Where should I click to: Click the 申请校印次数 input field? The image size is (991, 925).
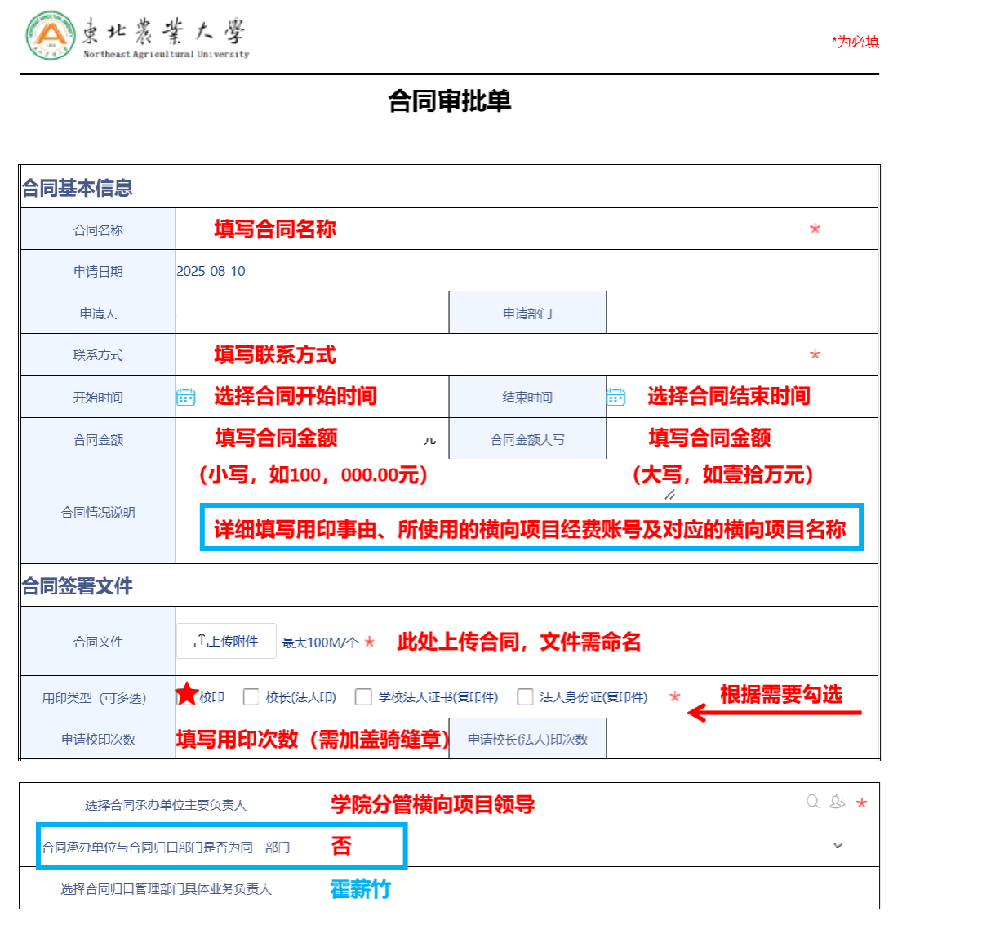tap(312, 740)
